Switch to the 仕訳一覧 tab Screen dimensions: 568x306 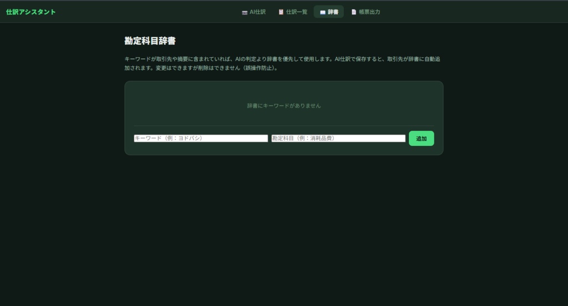pyautogui.click(x=293, y=12)
